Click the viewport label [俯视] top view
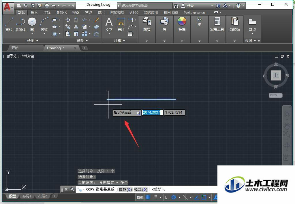 tap(13, 56)
